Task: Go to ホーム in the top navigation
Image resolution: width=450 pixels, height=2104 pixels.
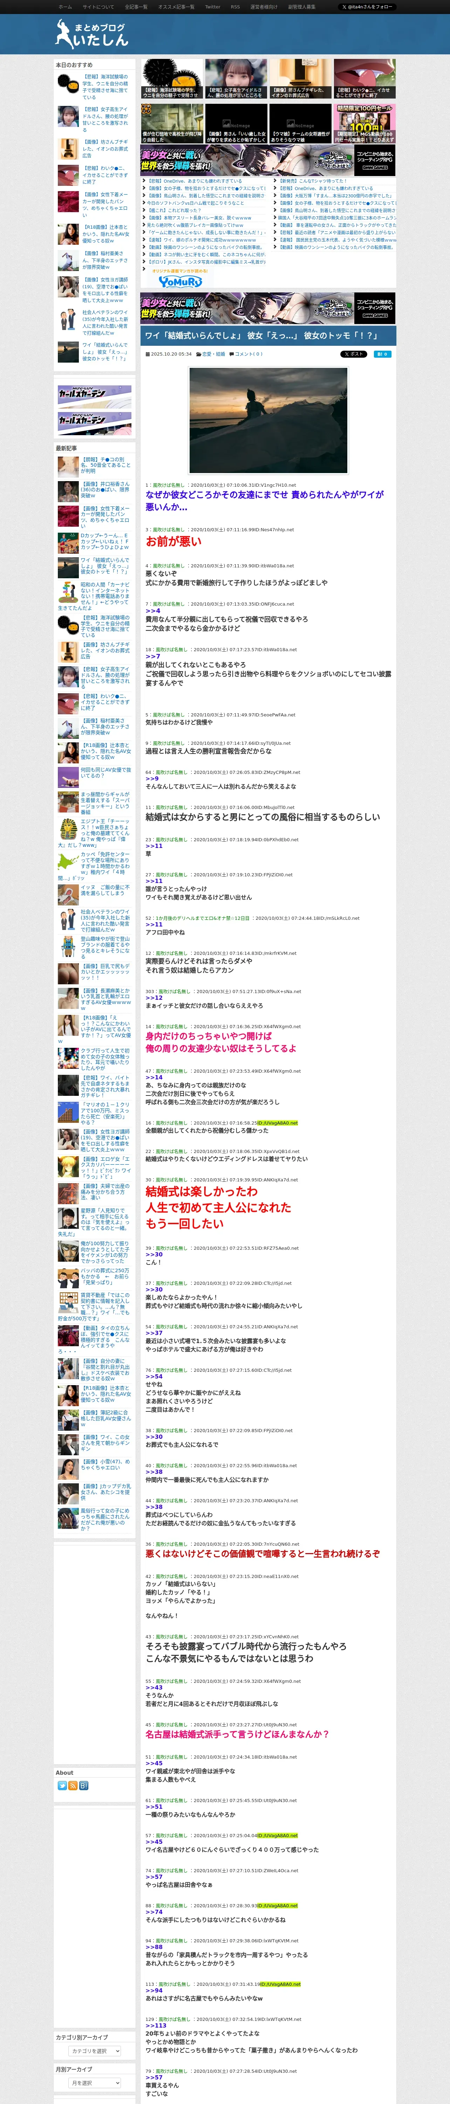Action: (65, 7)
